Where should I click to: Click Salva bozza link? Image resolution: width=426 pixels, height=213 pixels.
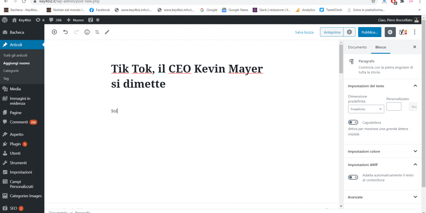tap(304, 32)
